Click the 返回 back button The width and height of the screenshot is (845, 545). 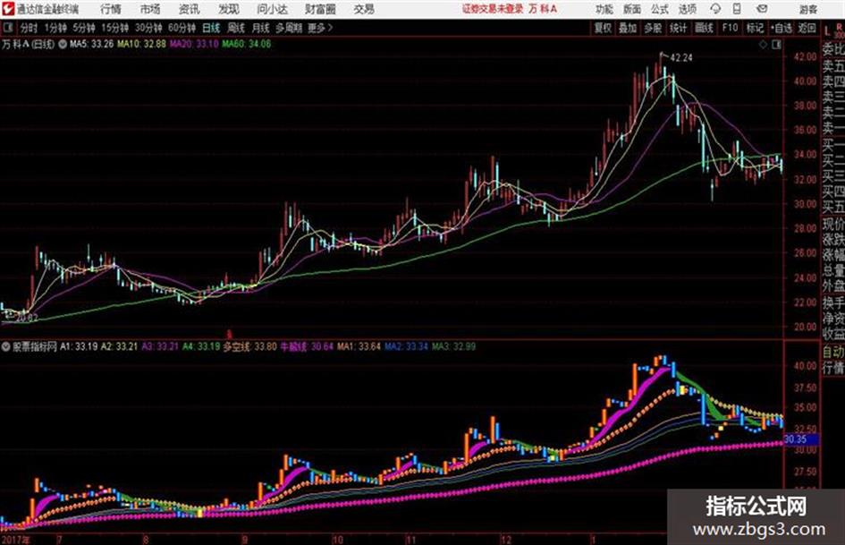pyautogui.click(x=807, y=28)
